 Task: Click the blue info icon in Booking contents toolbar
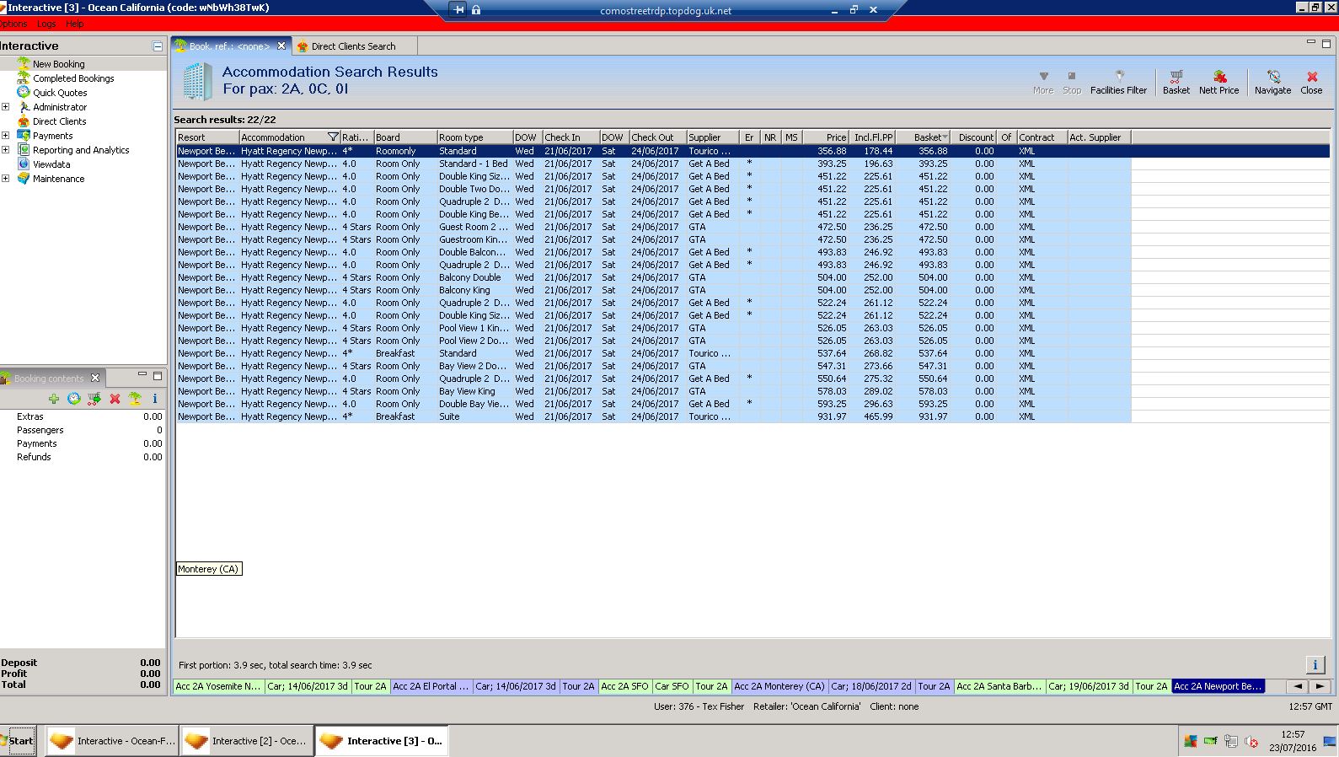(155, 399)
